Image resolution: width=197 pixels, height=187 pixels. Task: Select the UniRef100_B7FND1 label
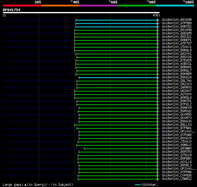(177, 128)
